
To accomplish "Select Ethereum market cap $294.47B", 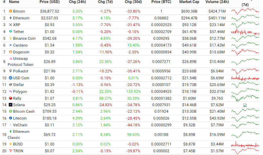I will pos(189,18).
